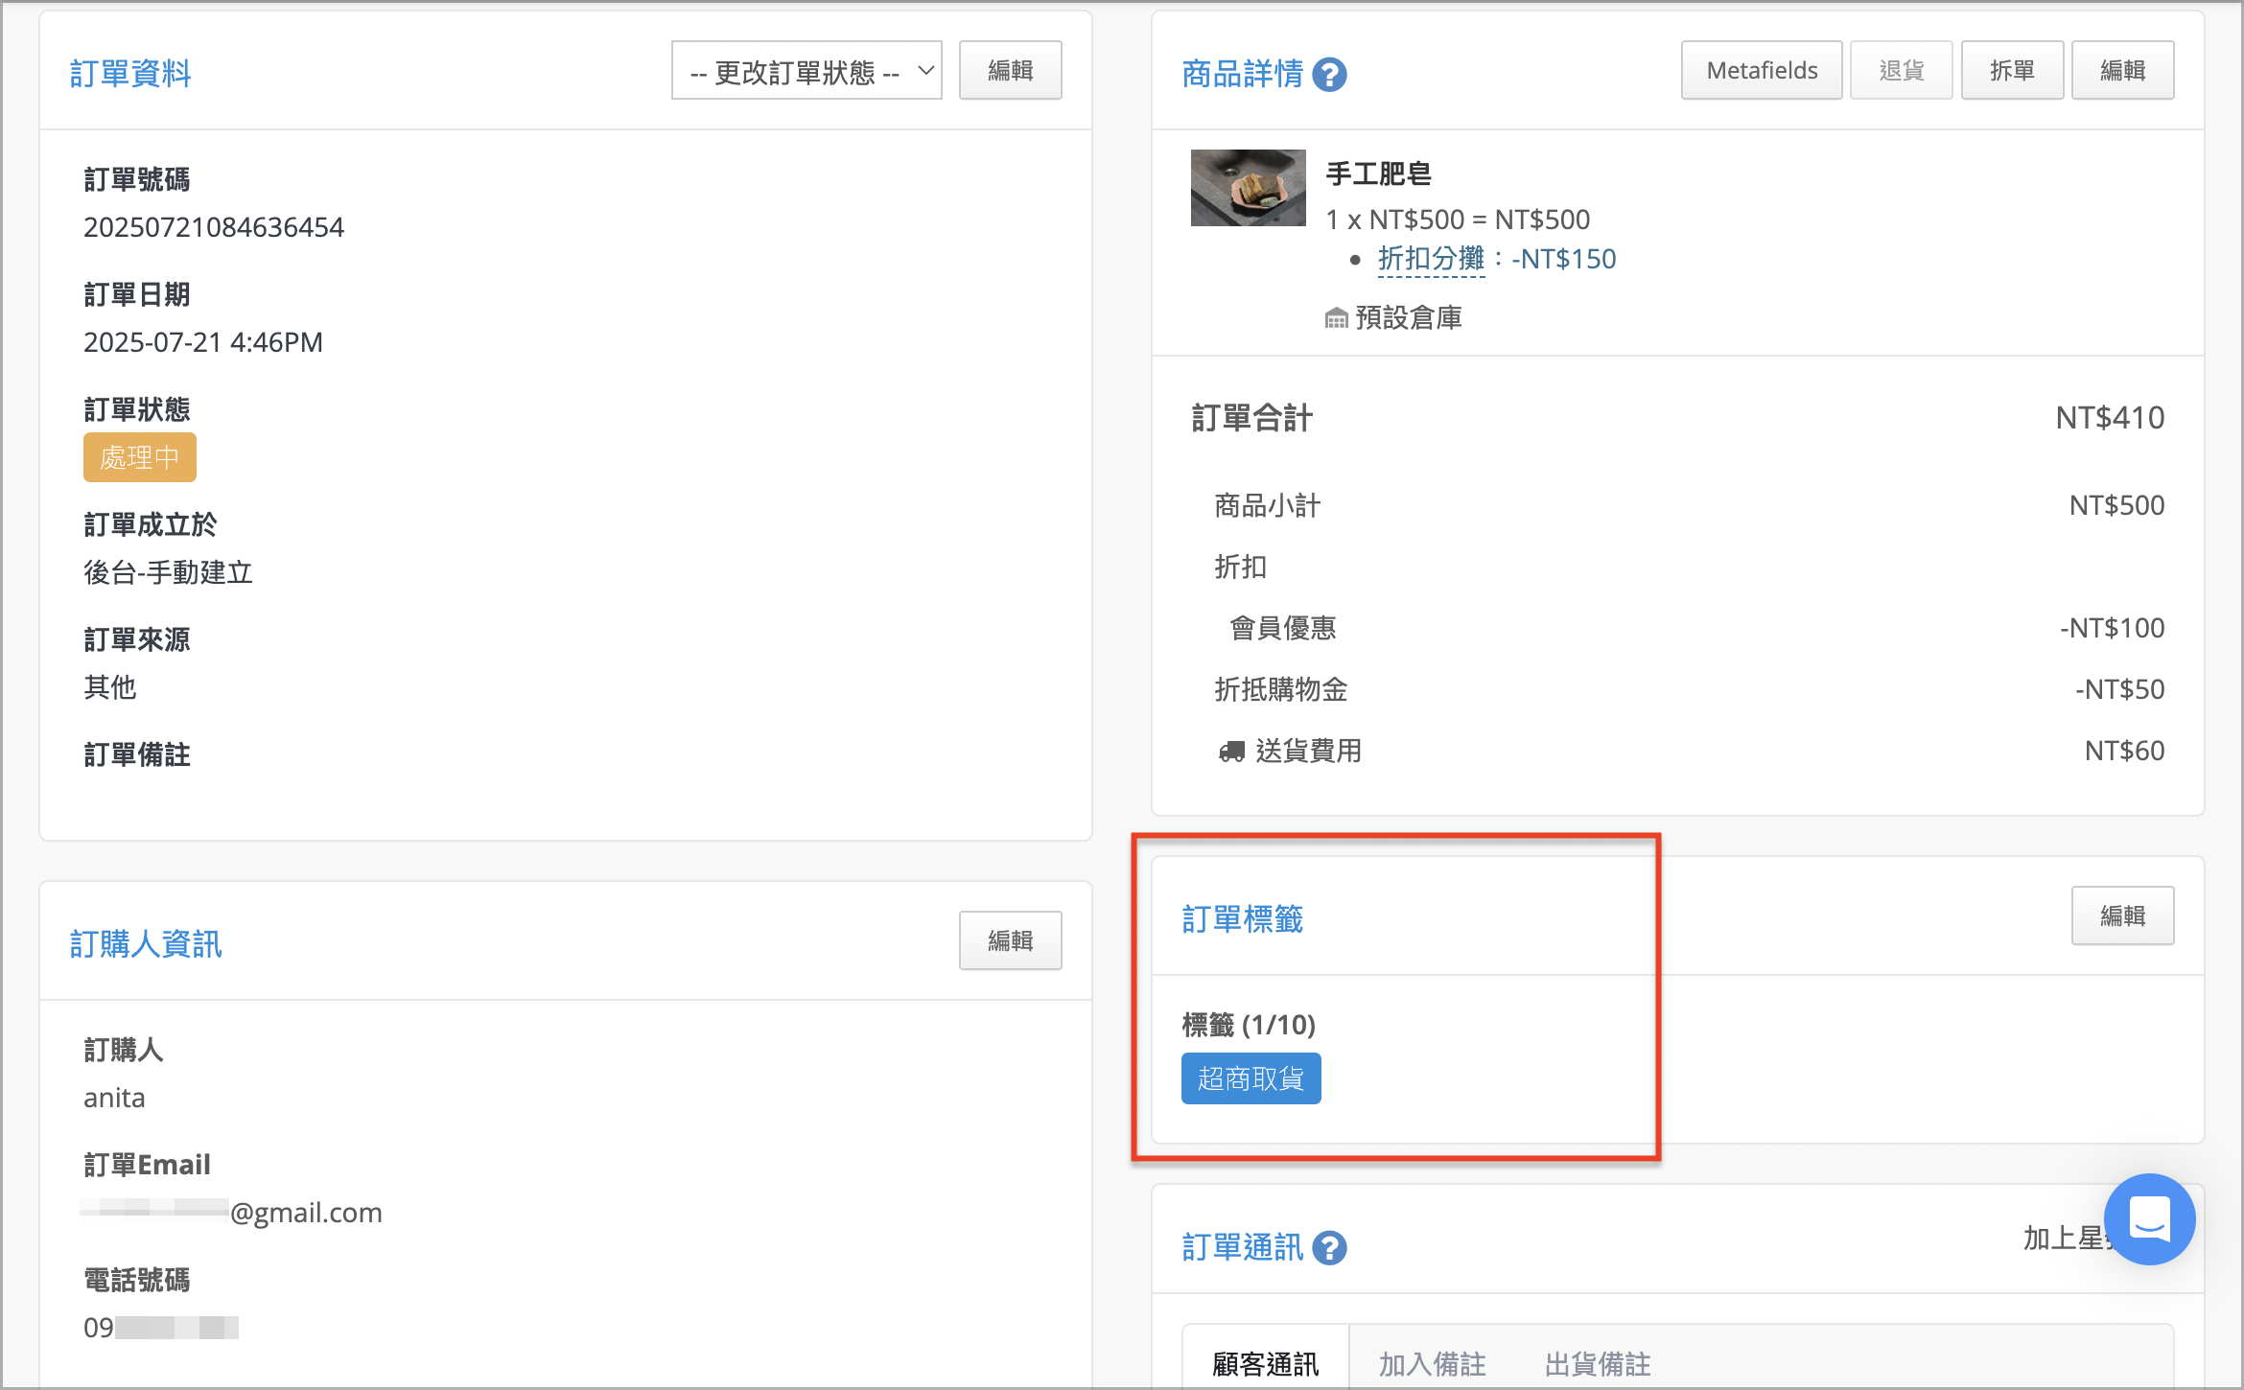Image resolution: width=2244 pixels, height=1390 pixels.
Task: Click the help icon beside 商品詳情
Action: click(1329, 75)
